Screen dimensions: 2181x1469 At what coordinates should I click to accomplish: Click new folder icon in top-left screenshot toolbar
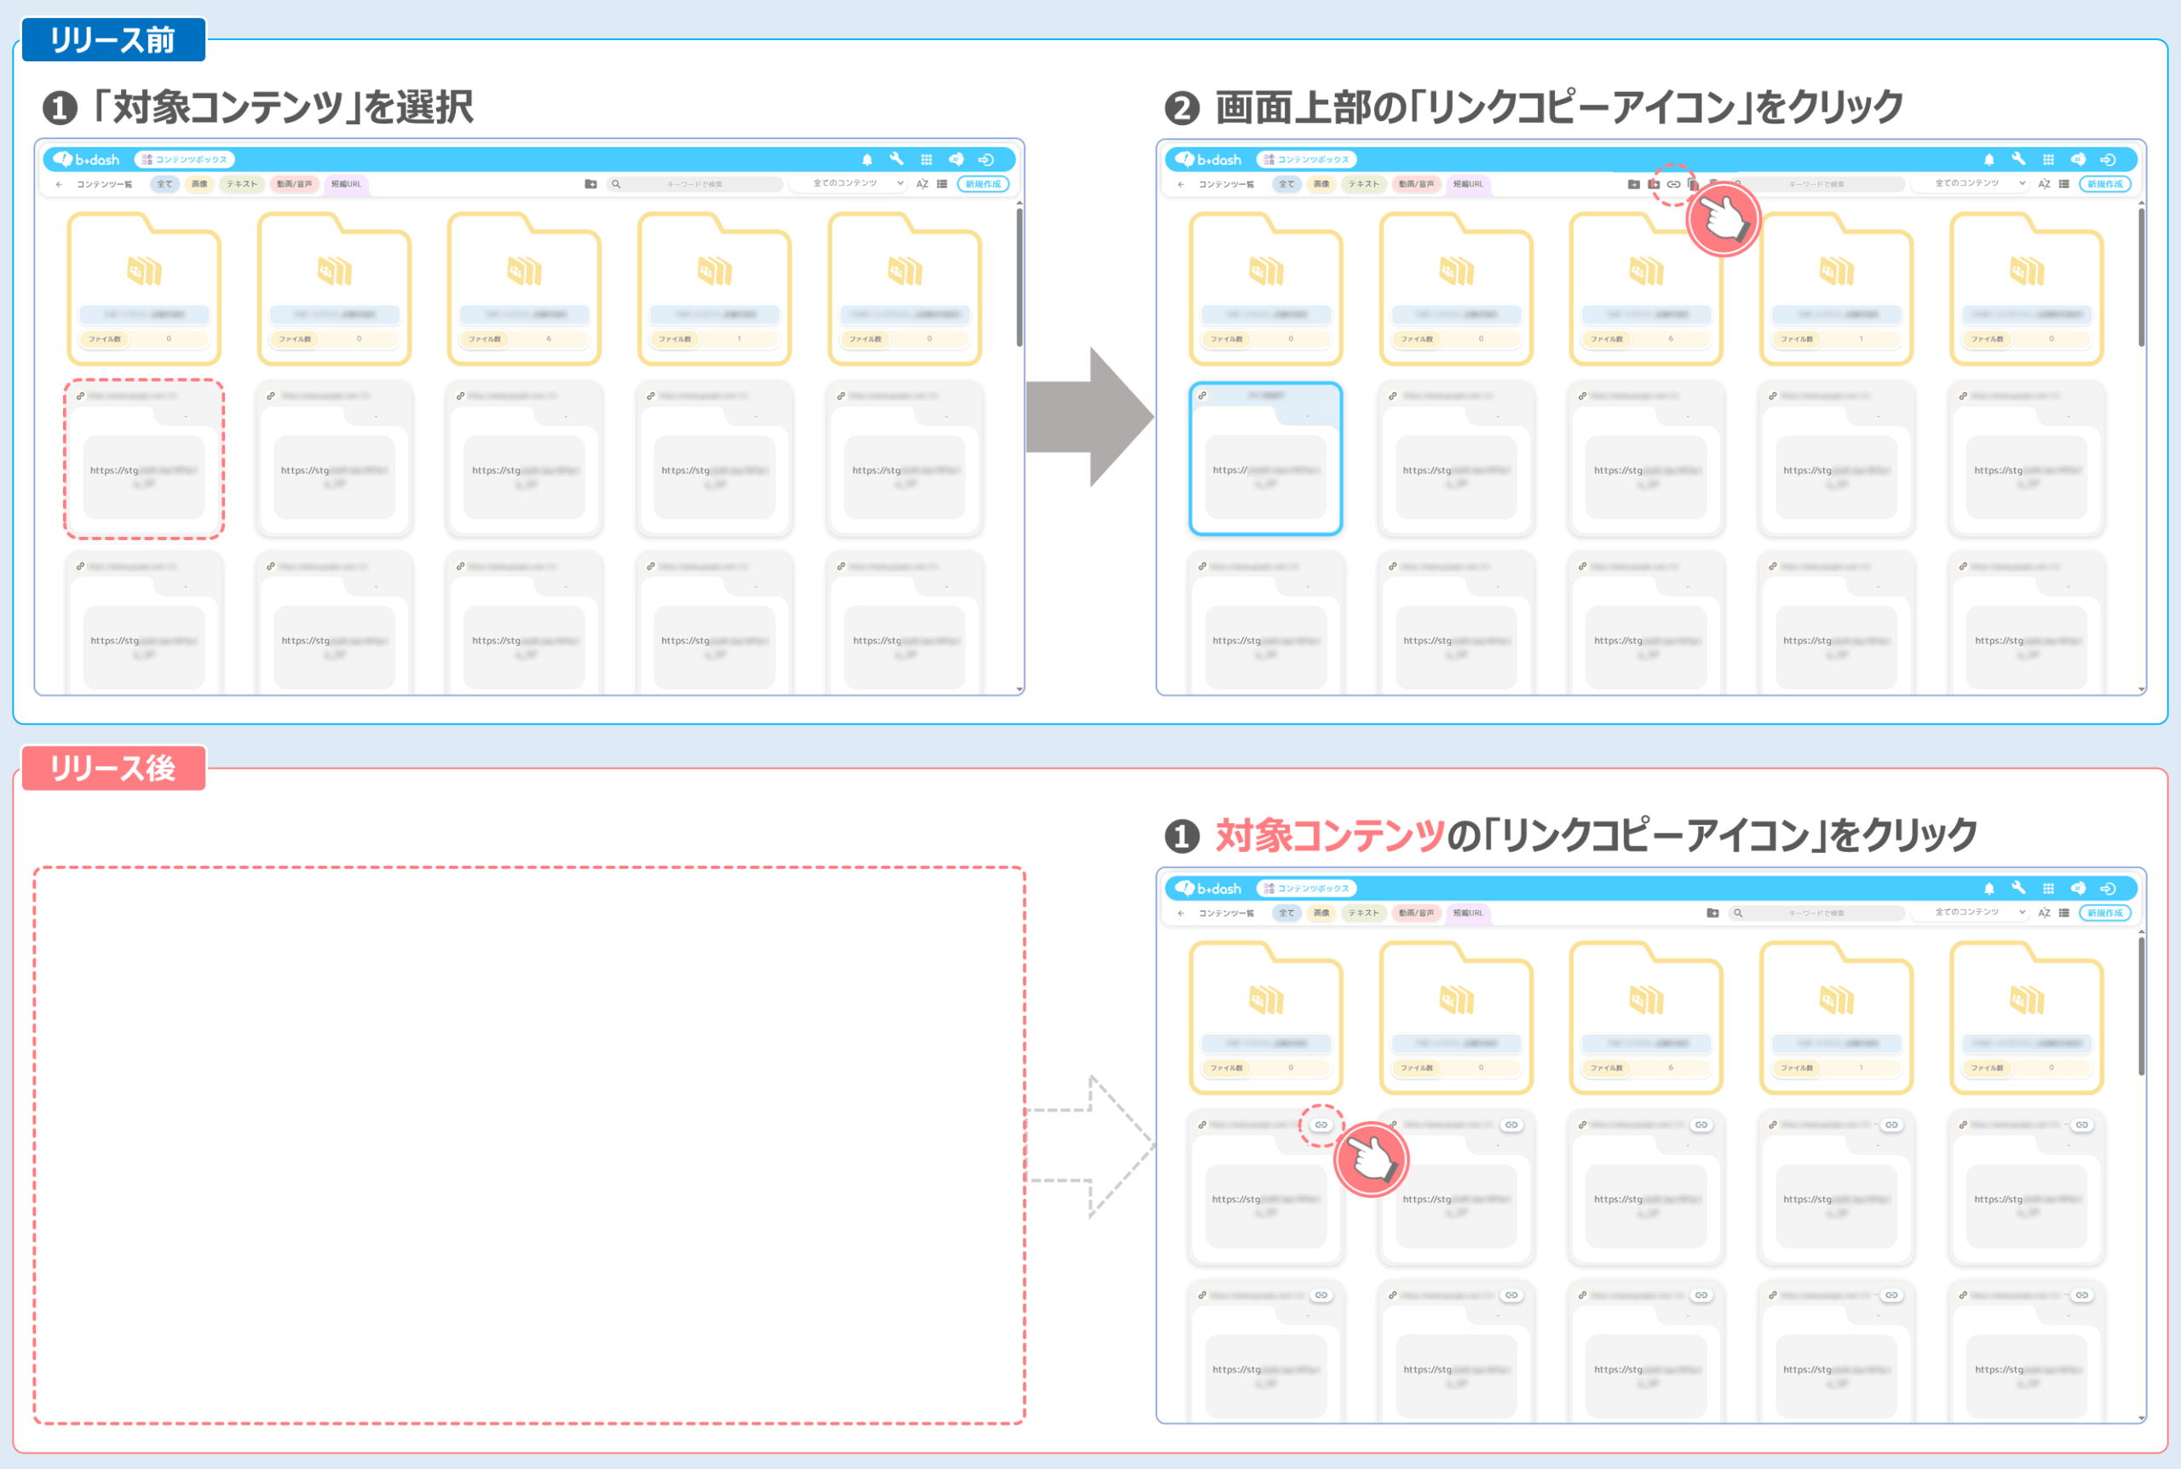click(x=590, y=184)
